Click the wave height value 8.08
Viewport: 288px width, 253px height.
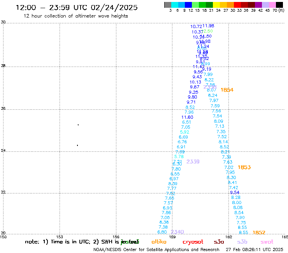pos(238,207)
